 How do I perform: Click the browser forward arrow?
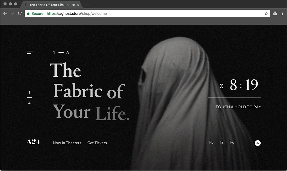(12, 13)
